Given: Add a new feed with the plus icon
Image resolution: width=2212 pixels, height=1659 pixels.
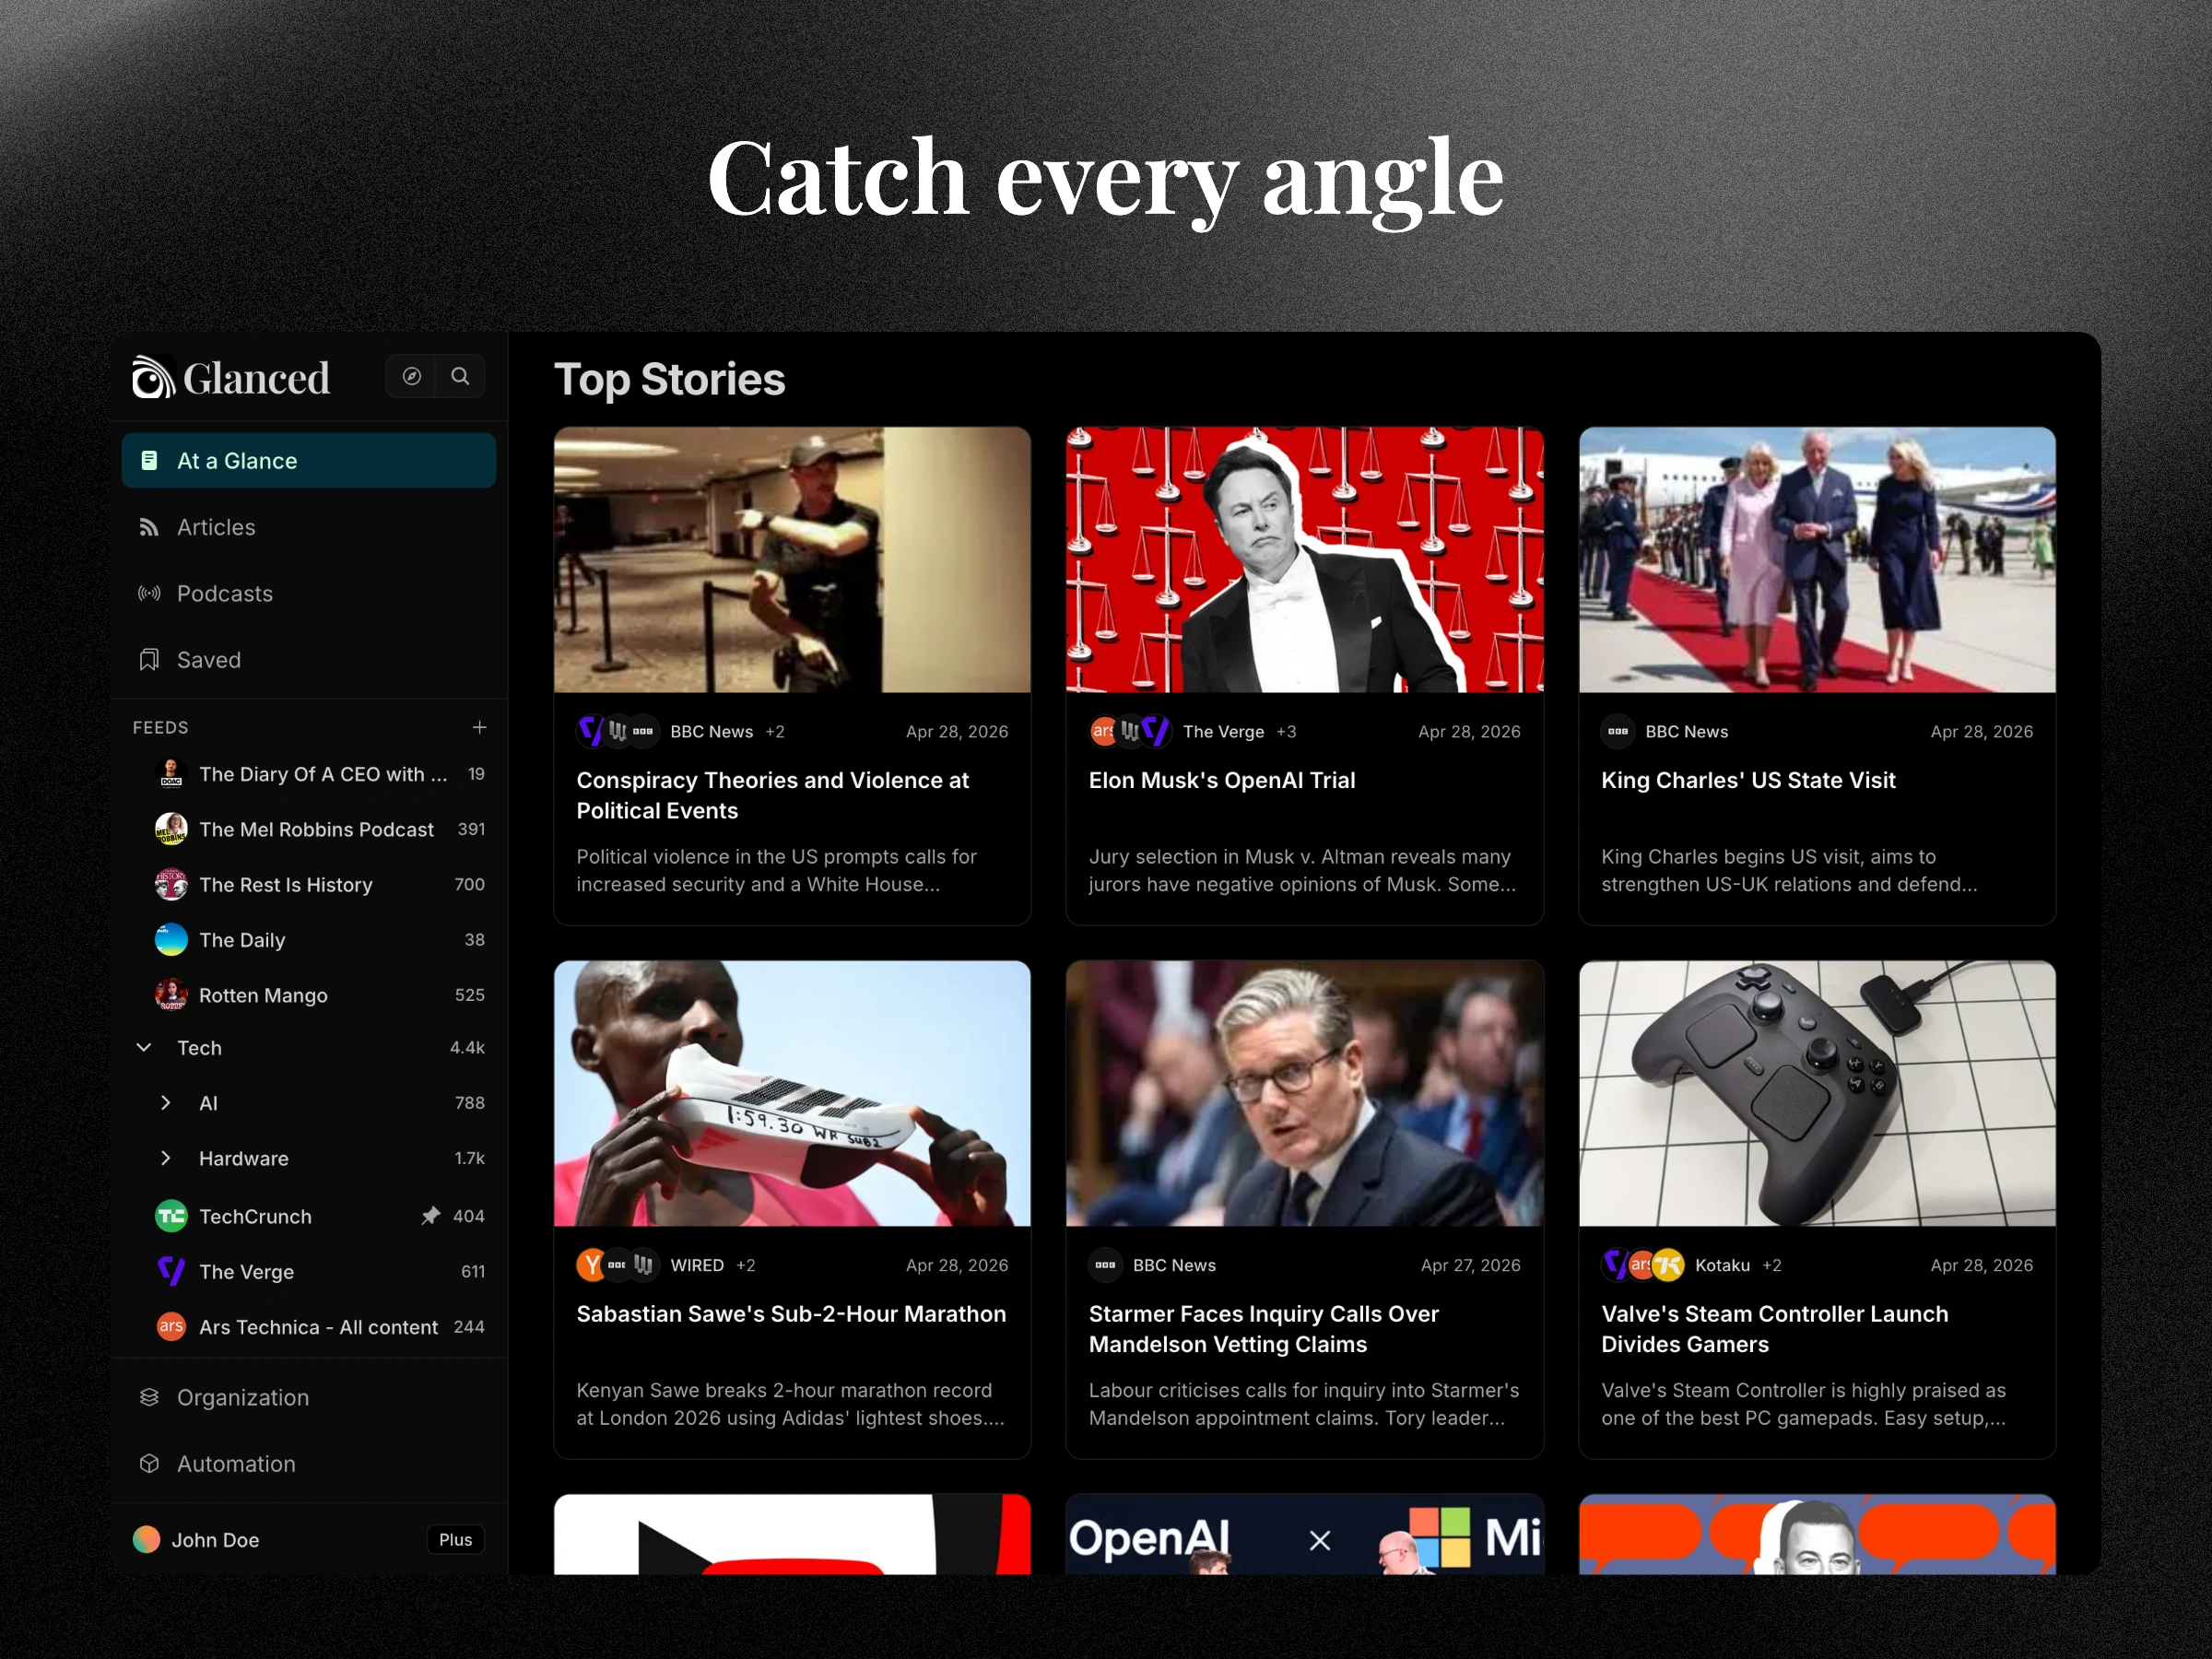Looking at the screenshot, I should click(479, 727).
